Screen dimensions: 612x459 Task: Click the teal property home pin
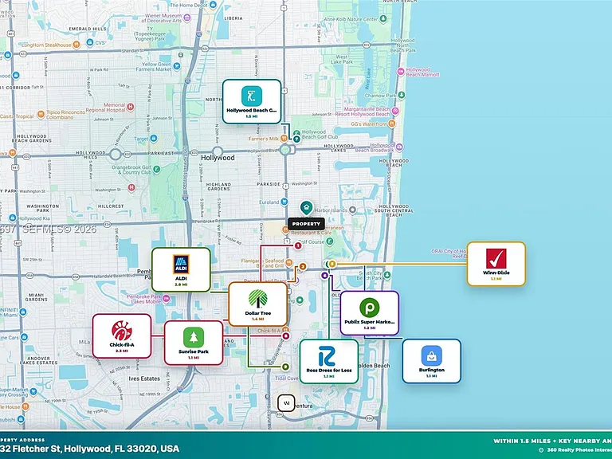(306, 208)
